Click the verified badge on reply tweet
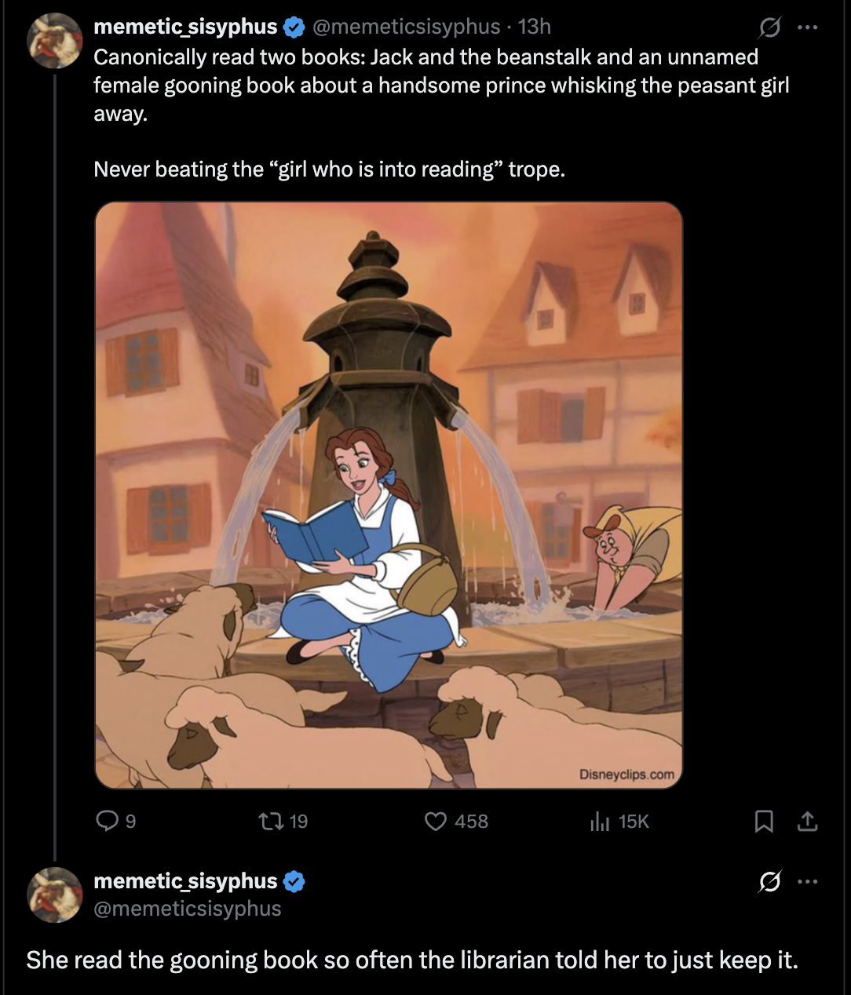The image size is (851, 995). pyautogui.click(x=294, y=882)
